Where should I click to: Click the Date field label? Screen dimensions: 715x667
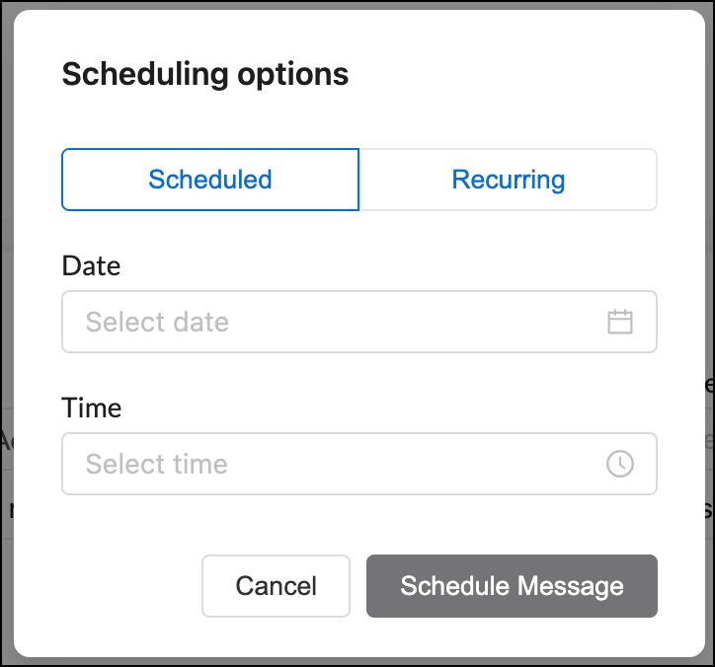[x=91, y=265]
